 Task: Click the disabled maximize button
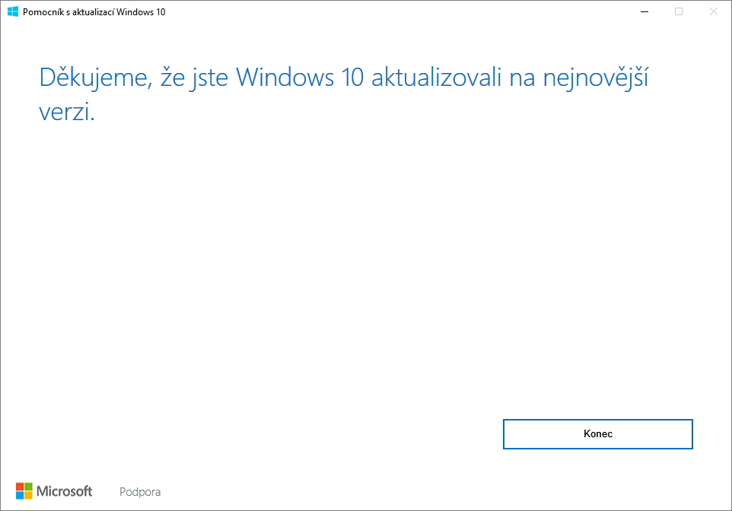679,11
